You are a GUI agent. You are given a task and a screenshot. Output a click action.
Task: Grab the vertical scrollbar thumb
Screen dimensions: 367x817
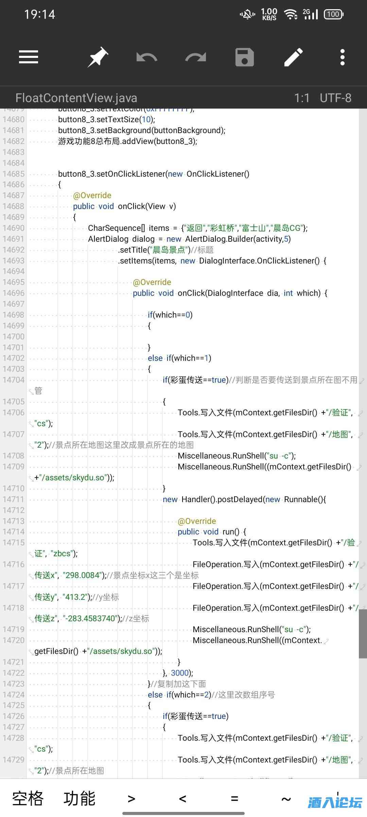tap(363, 633)
